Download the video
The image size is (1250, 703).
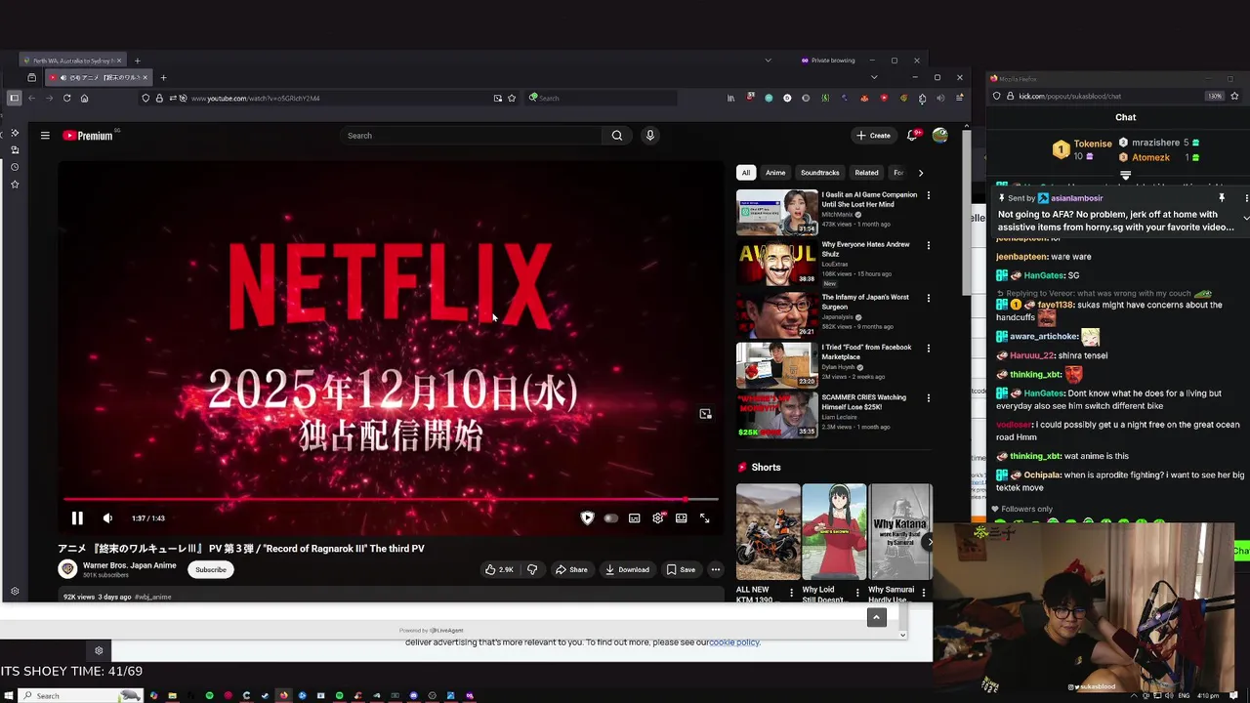pos(627,569)
